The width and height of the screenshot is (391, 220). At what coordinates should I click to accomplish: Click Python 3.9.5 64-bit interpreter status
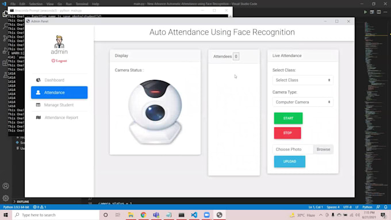coord(16,207)
